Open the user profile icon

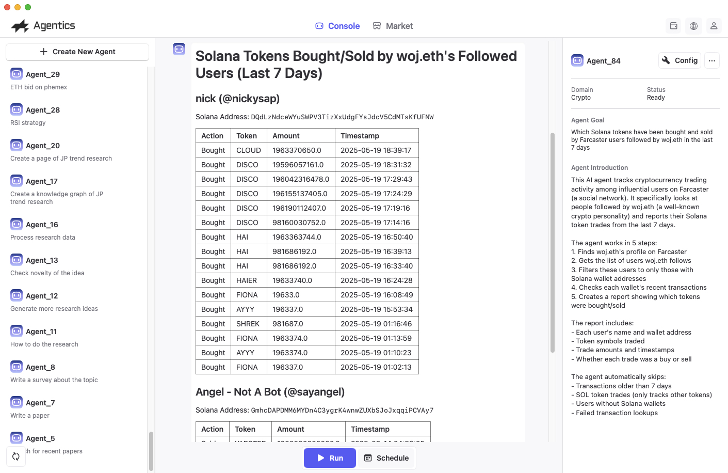tap(714, 26)
